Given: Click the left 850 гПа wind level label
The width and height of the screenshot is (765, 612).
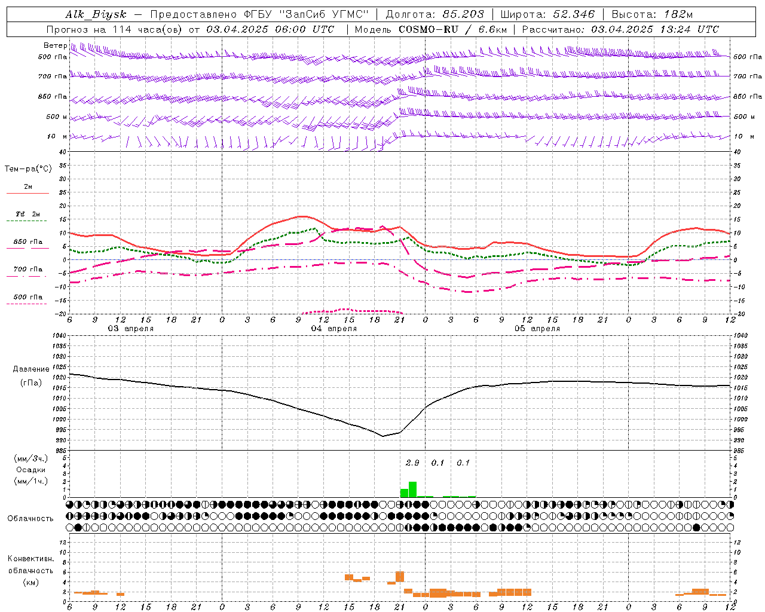Looking at the screenshot, I should 53,96.
